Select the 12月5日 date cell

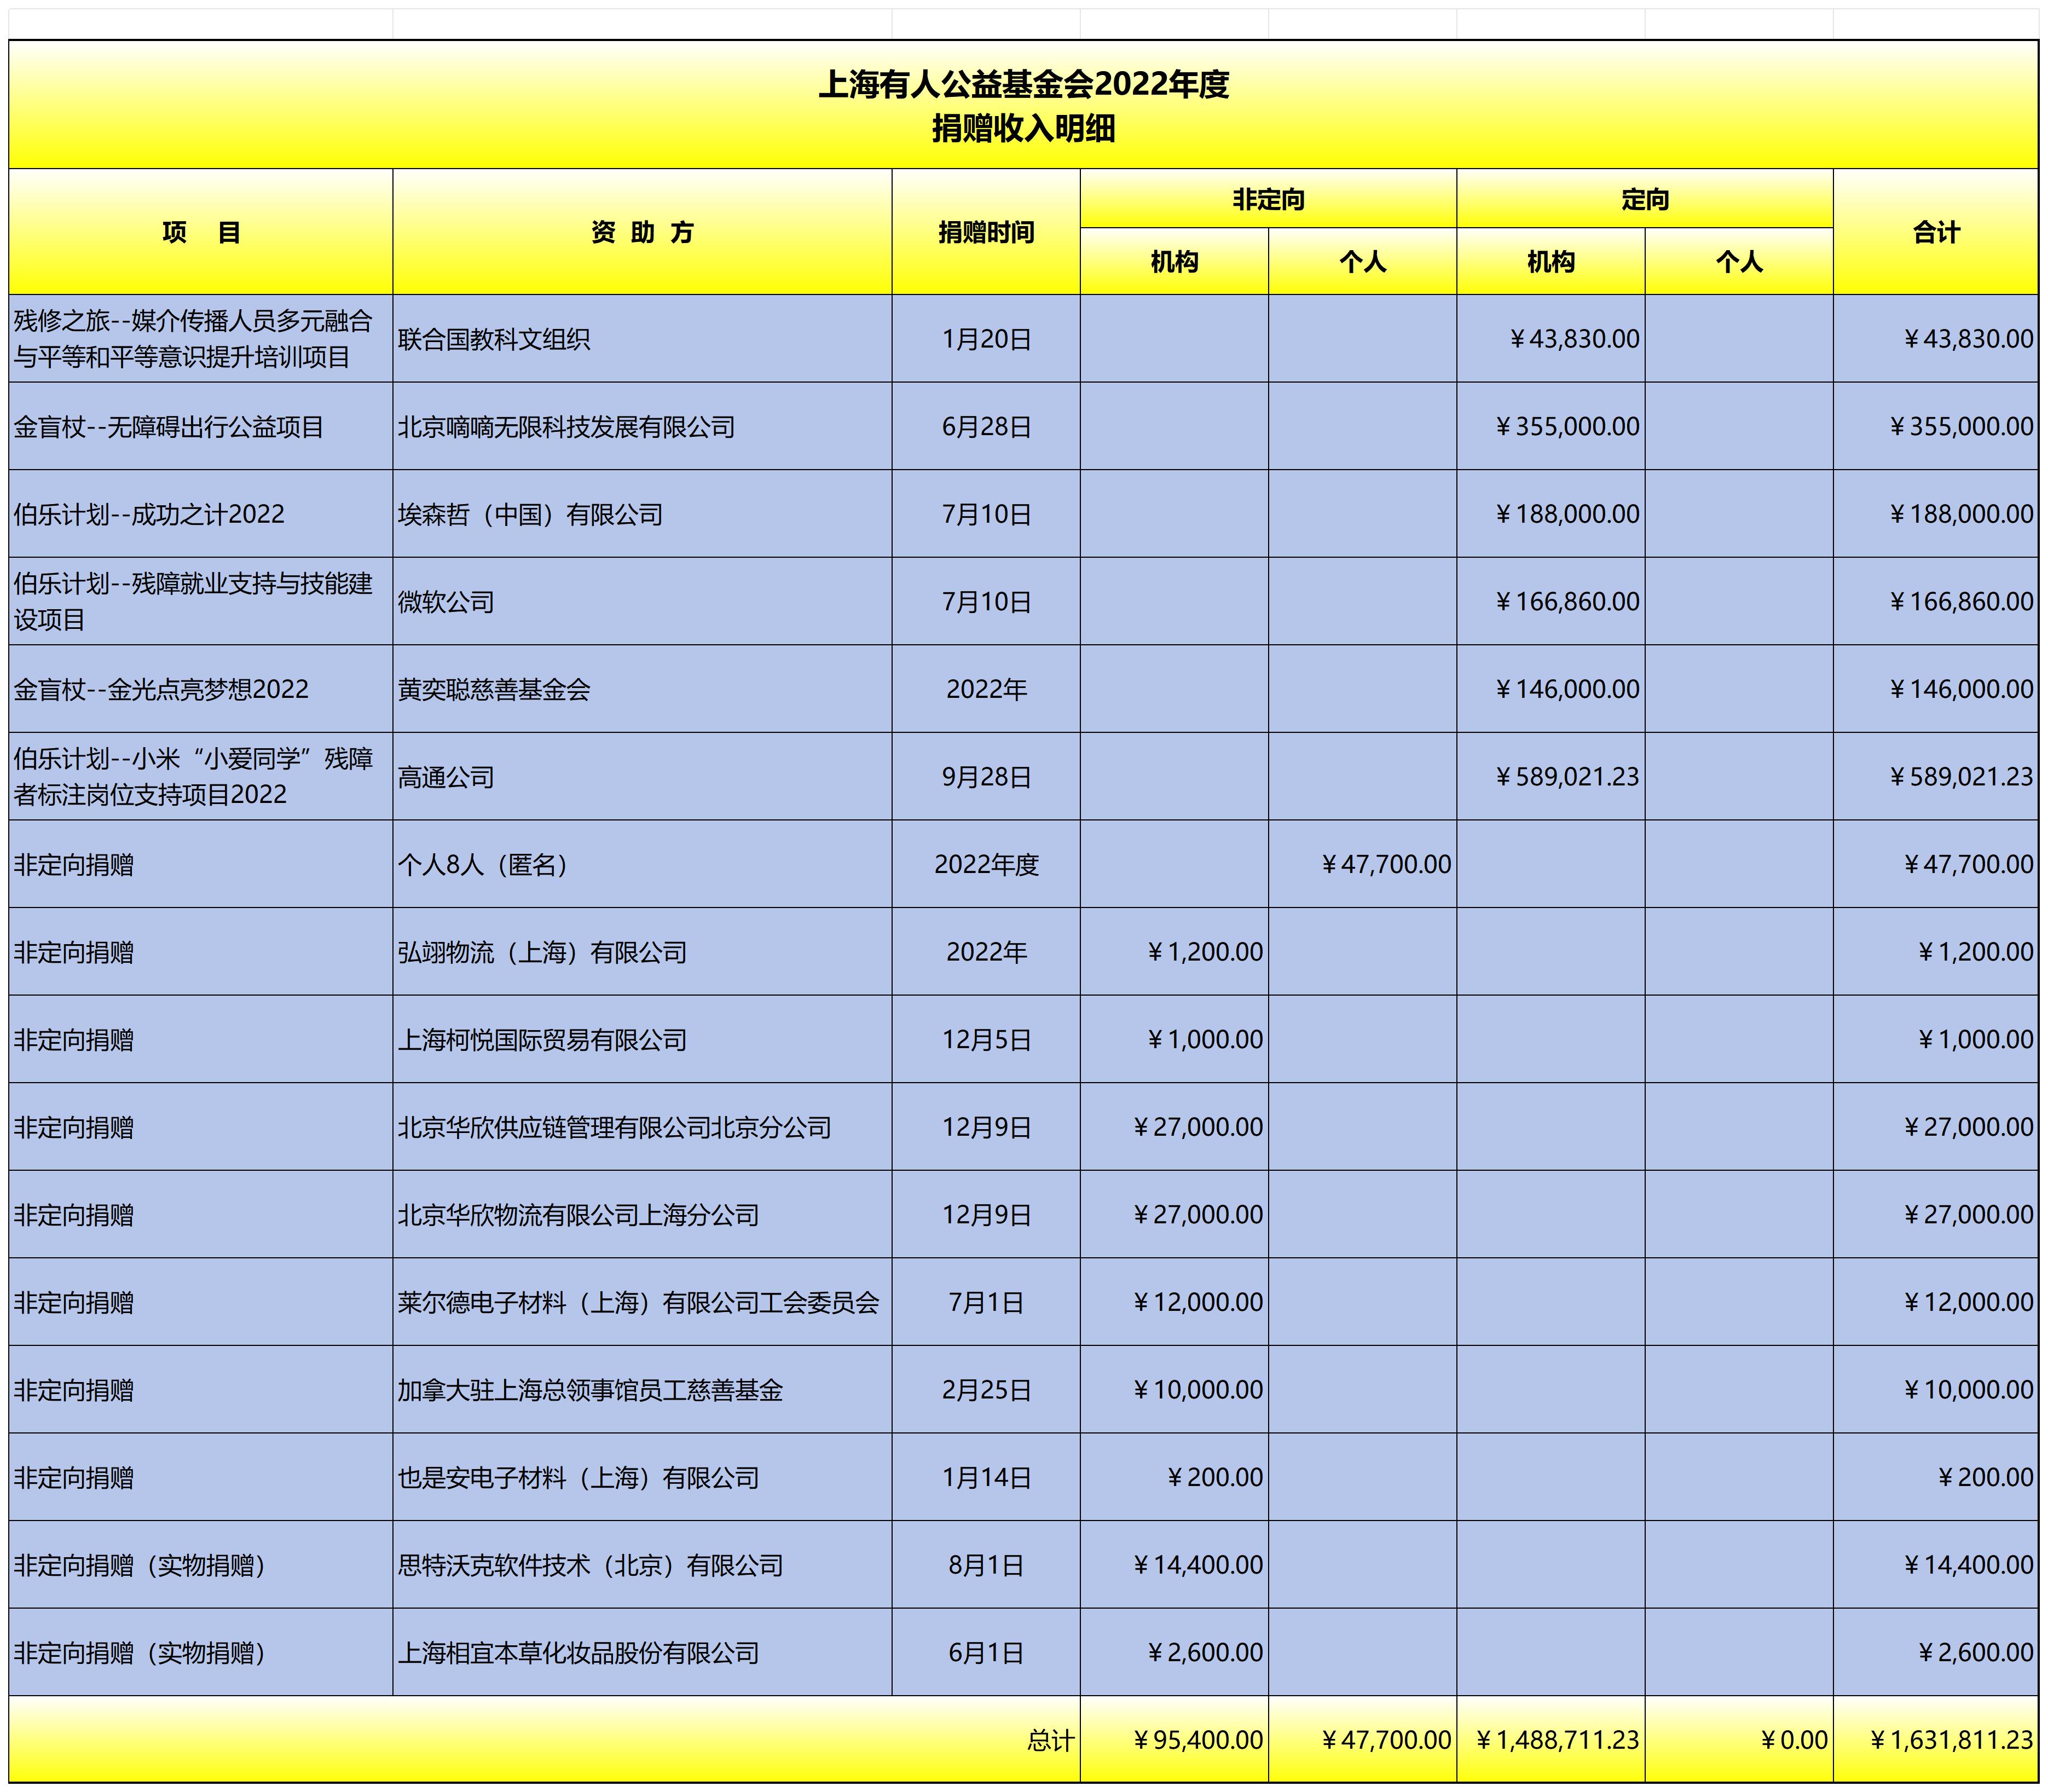pos(985,1040)
